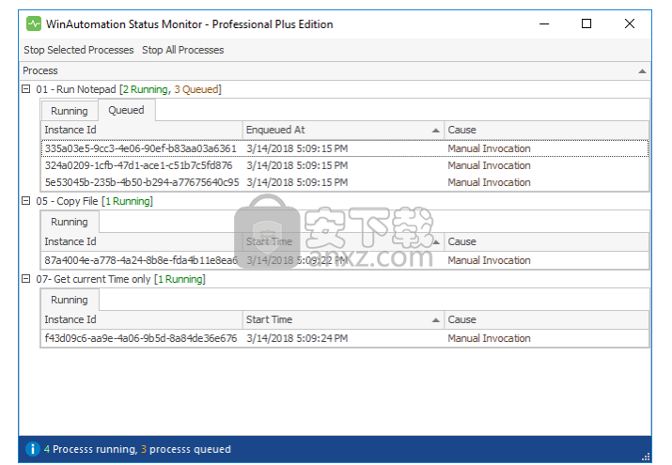Collapse the 05 - Copy File group
This screenshot has height=465, width=672.
tap(26, 201)
